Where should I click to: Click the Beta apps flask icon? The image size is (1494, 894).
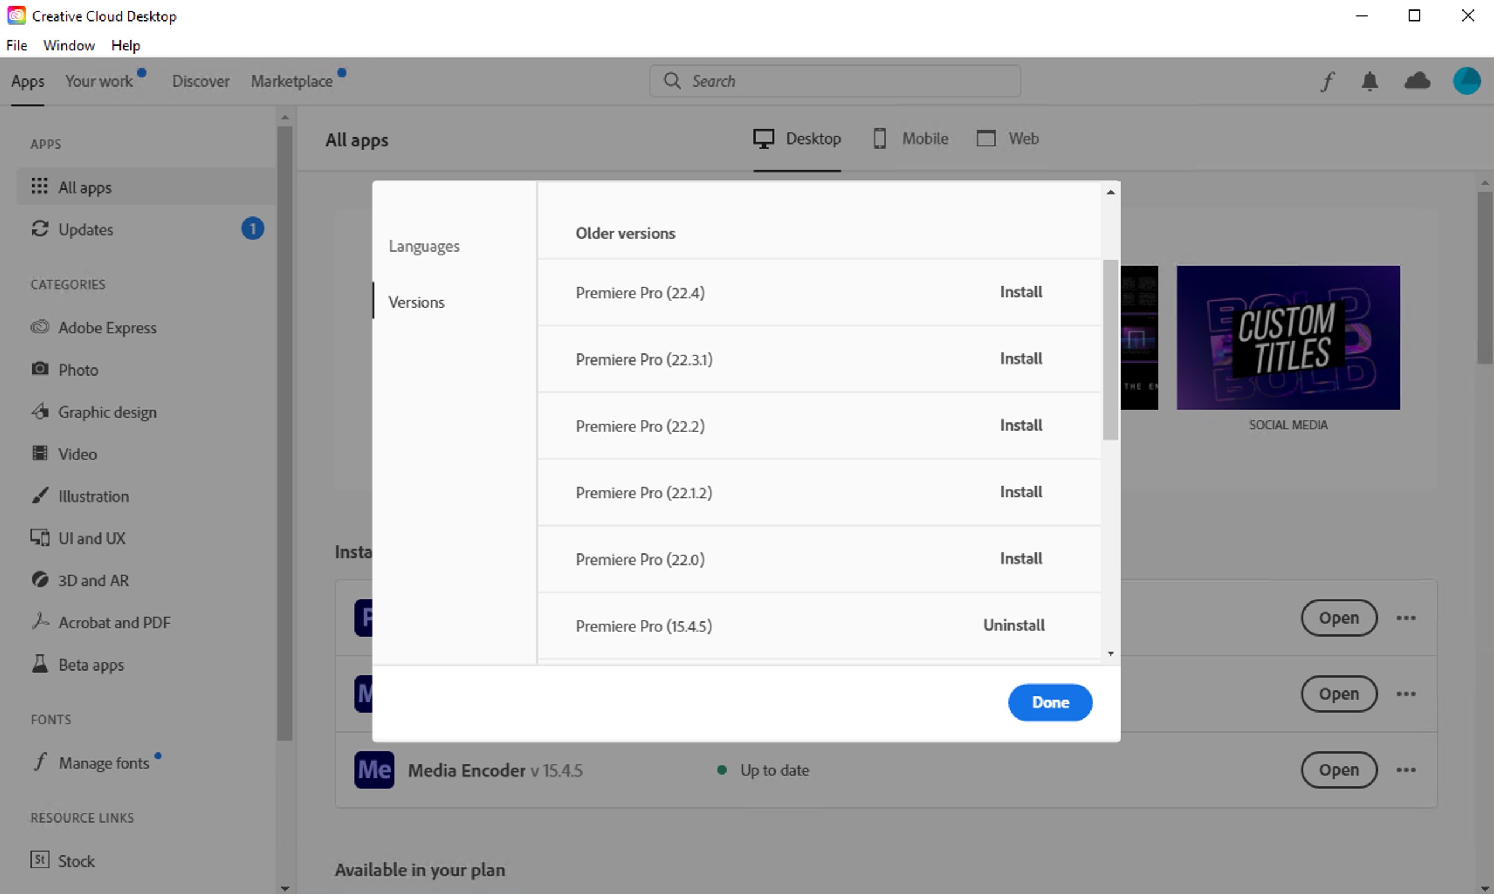coord(40,663)
